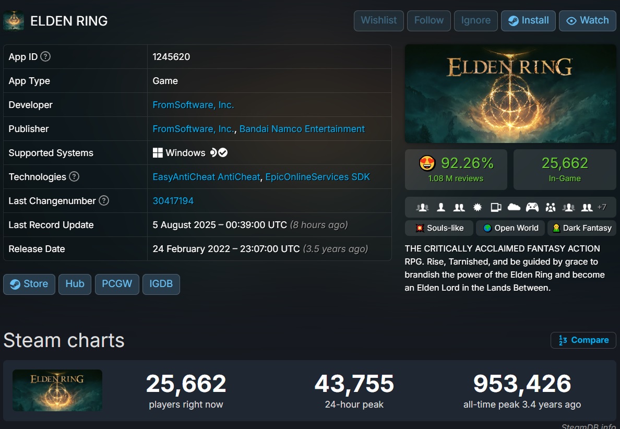The image size is (620, 429).
Task: Open the Steam Store page button
Action: (29, 284)
